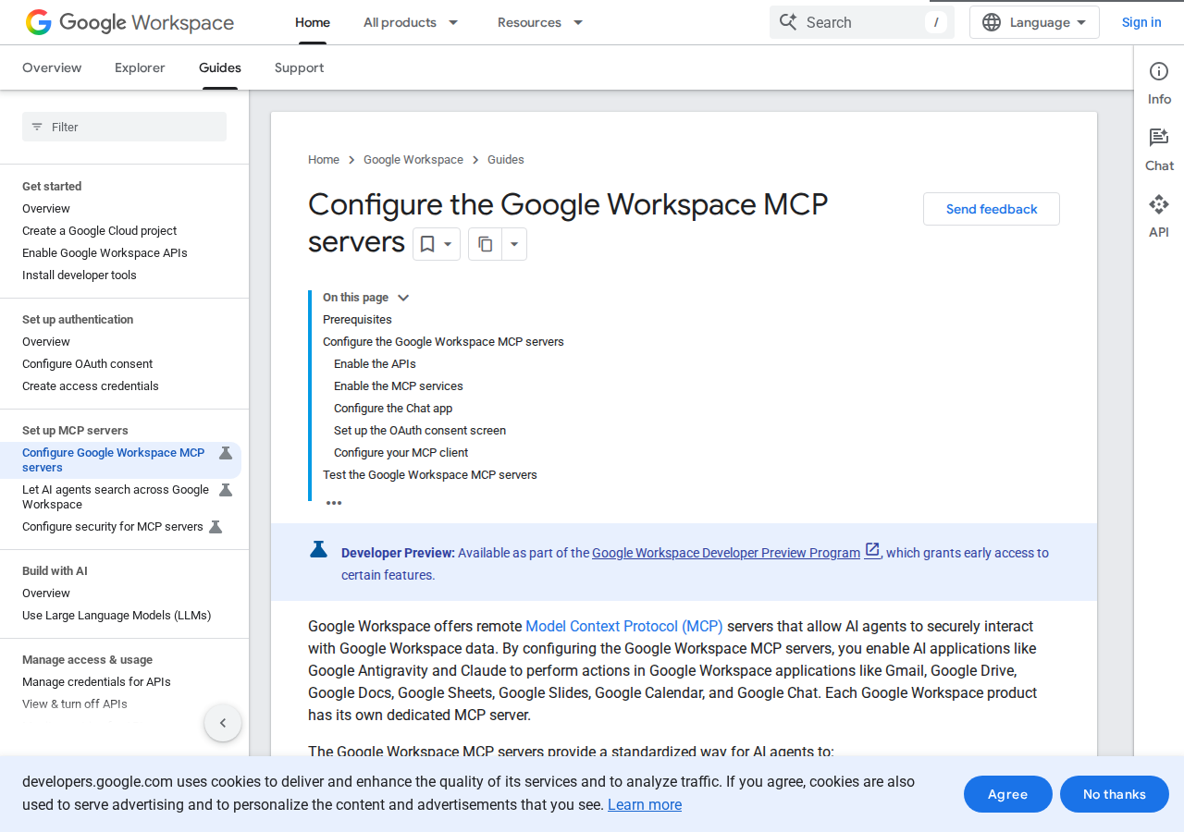Click Google Workspace breadcrumb
1184x832 pixels.
413,160
